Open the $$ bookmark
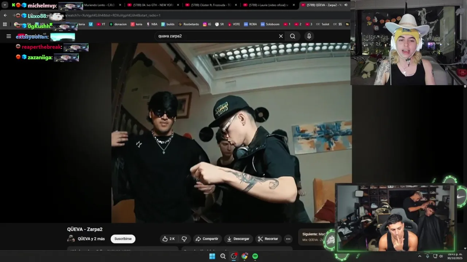Viewport: 467px width, 262px height. pyautogui.click(x=337, y=24)
